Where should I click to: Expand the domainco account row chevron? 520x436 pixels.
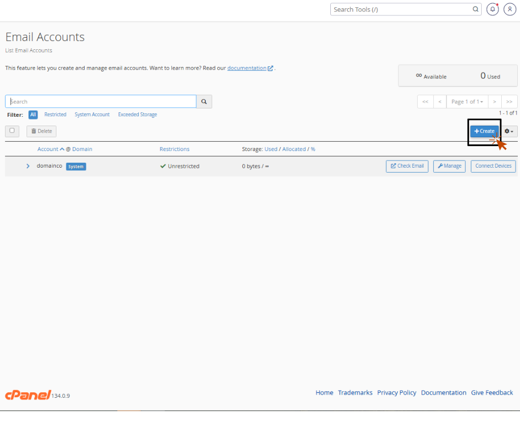point(28,166)
